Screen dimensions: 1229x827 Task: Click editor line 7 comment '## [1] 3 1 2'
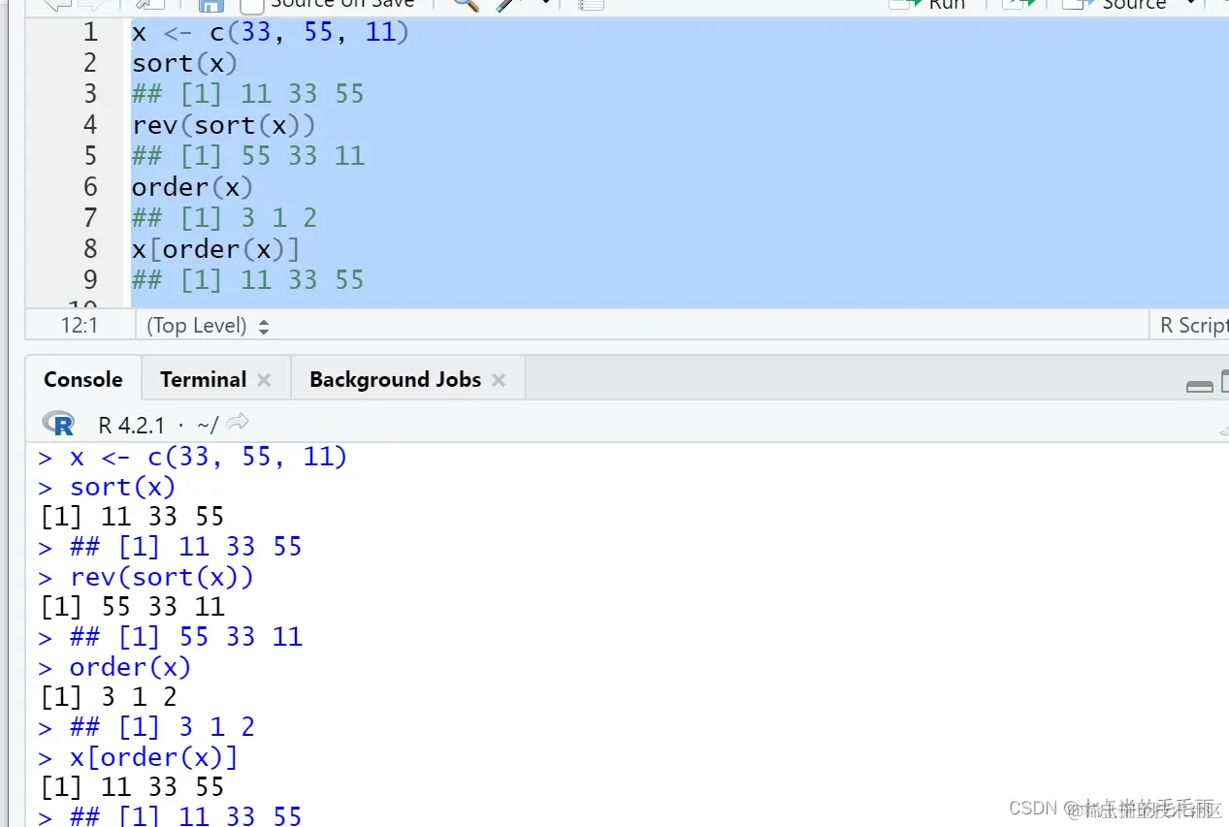[224, 218]
